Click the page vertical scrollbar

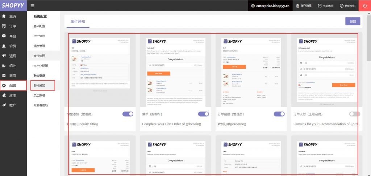pyautogui.click(x=369, y=38)
